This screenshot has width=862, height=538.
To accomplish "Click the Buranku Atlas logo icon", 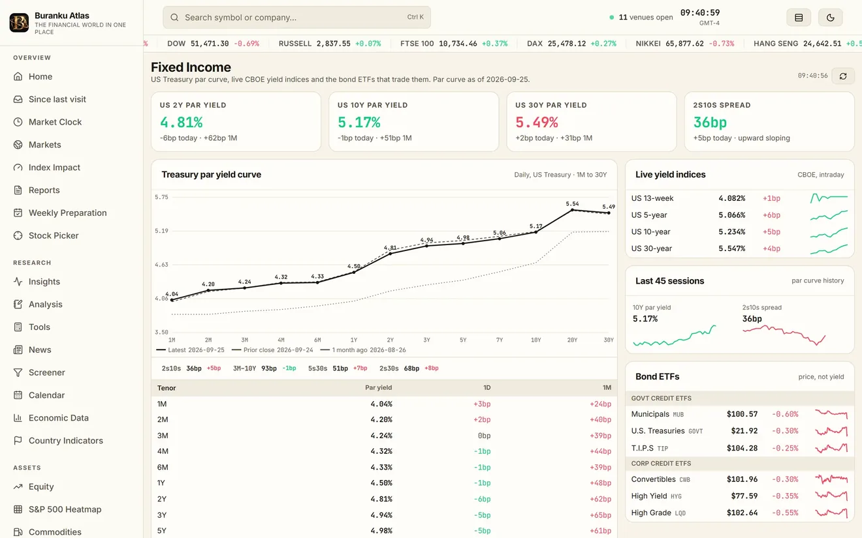I will click(19, 23).
